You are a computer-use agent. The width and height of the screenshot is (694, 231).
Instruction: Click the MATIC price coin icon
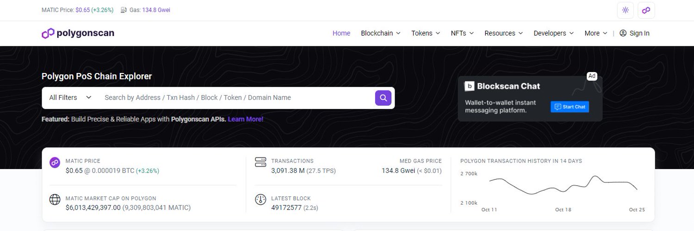pos(55,162)
